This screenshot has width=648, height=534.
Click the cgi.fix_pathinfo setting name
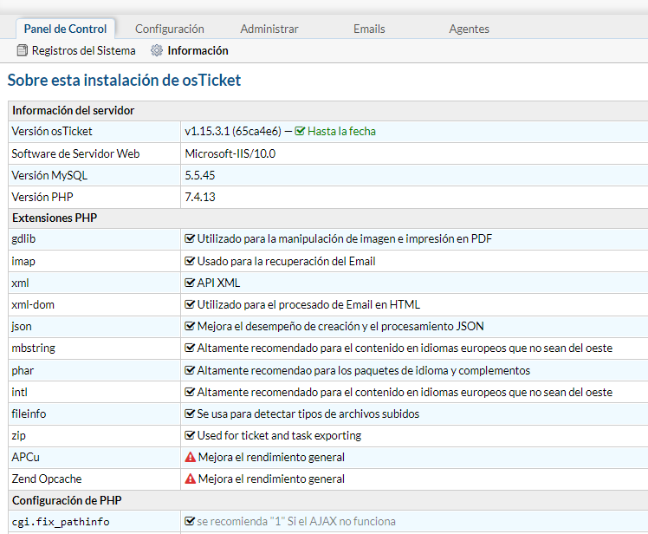point(61,522)
